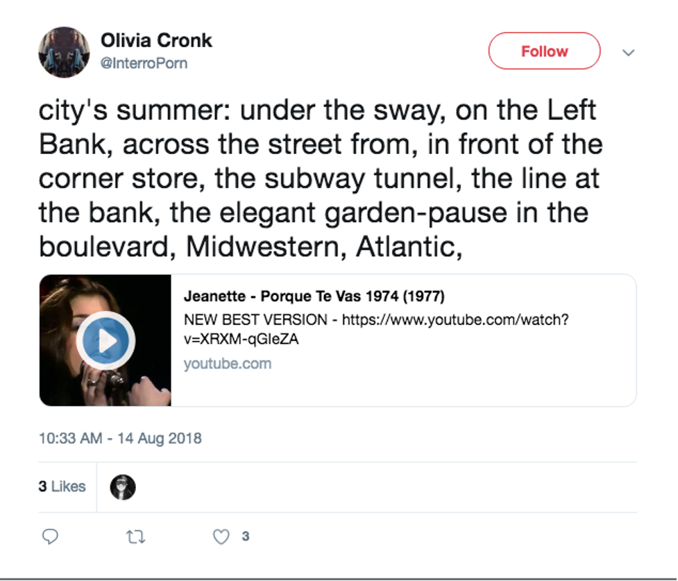The height and width of the screenshot is (581, 678).
Task: Expand the tweet options chevron
Action: point(628,52)
